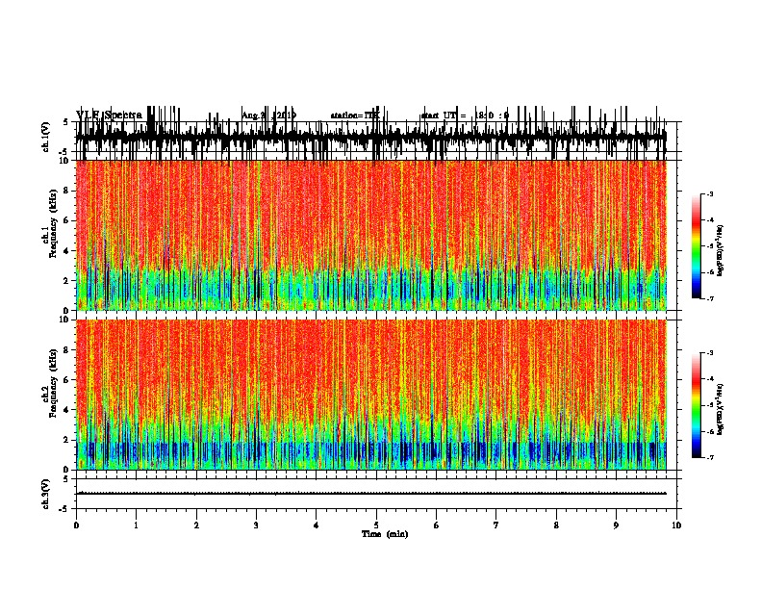The image size is (762, 589).
Task: Click the -7 label on ch.1 color bar
Action: click(710, 298)
